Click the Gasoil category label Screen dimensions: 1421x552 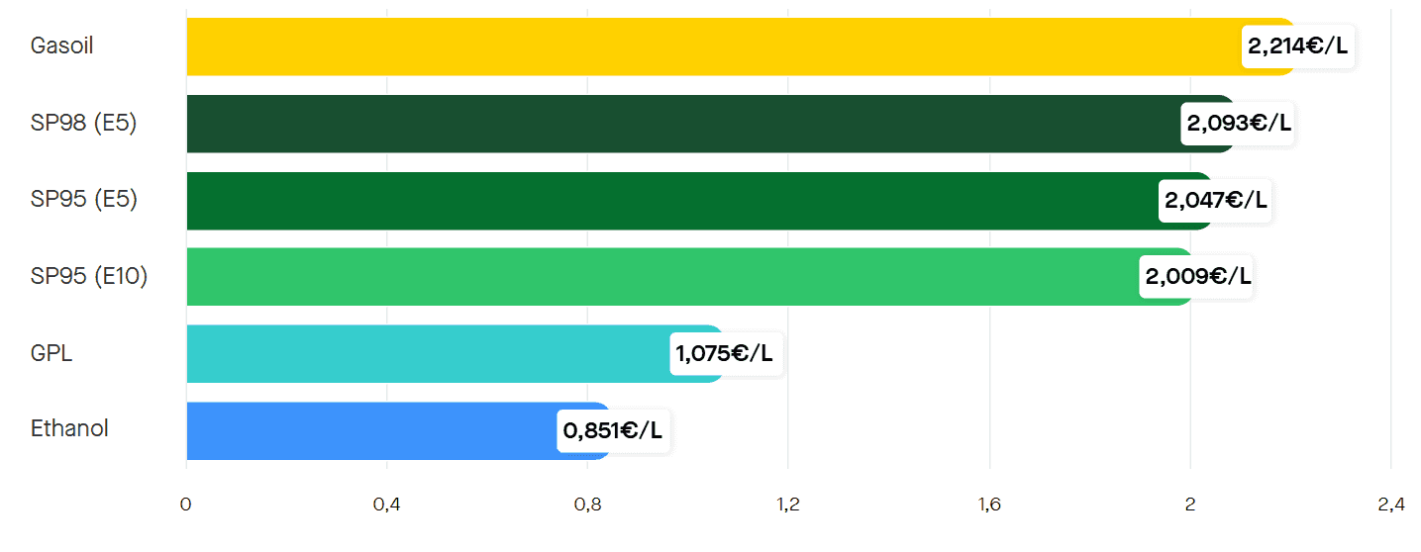tap(62, 46)
